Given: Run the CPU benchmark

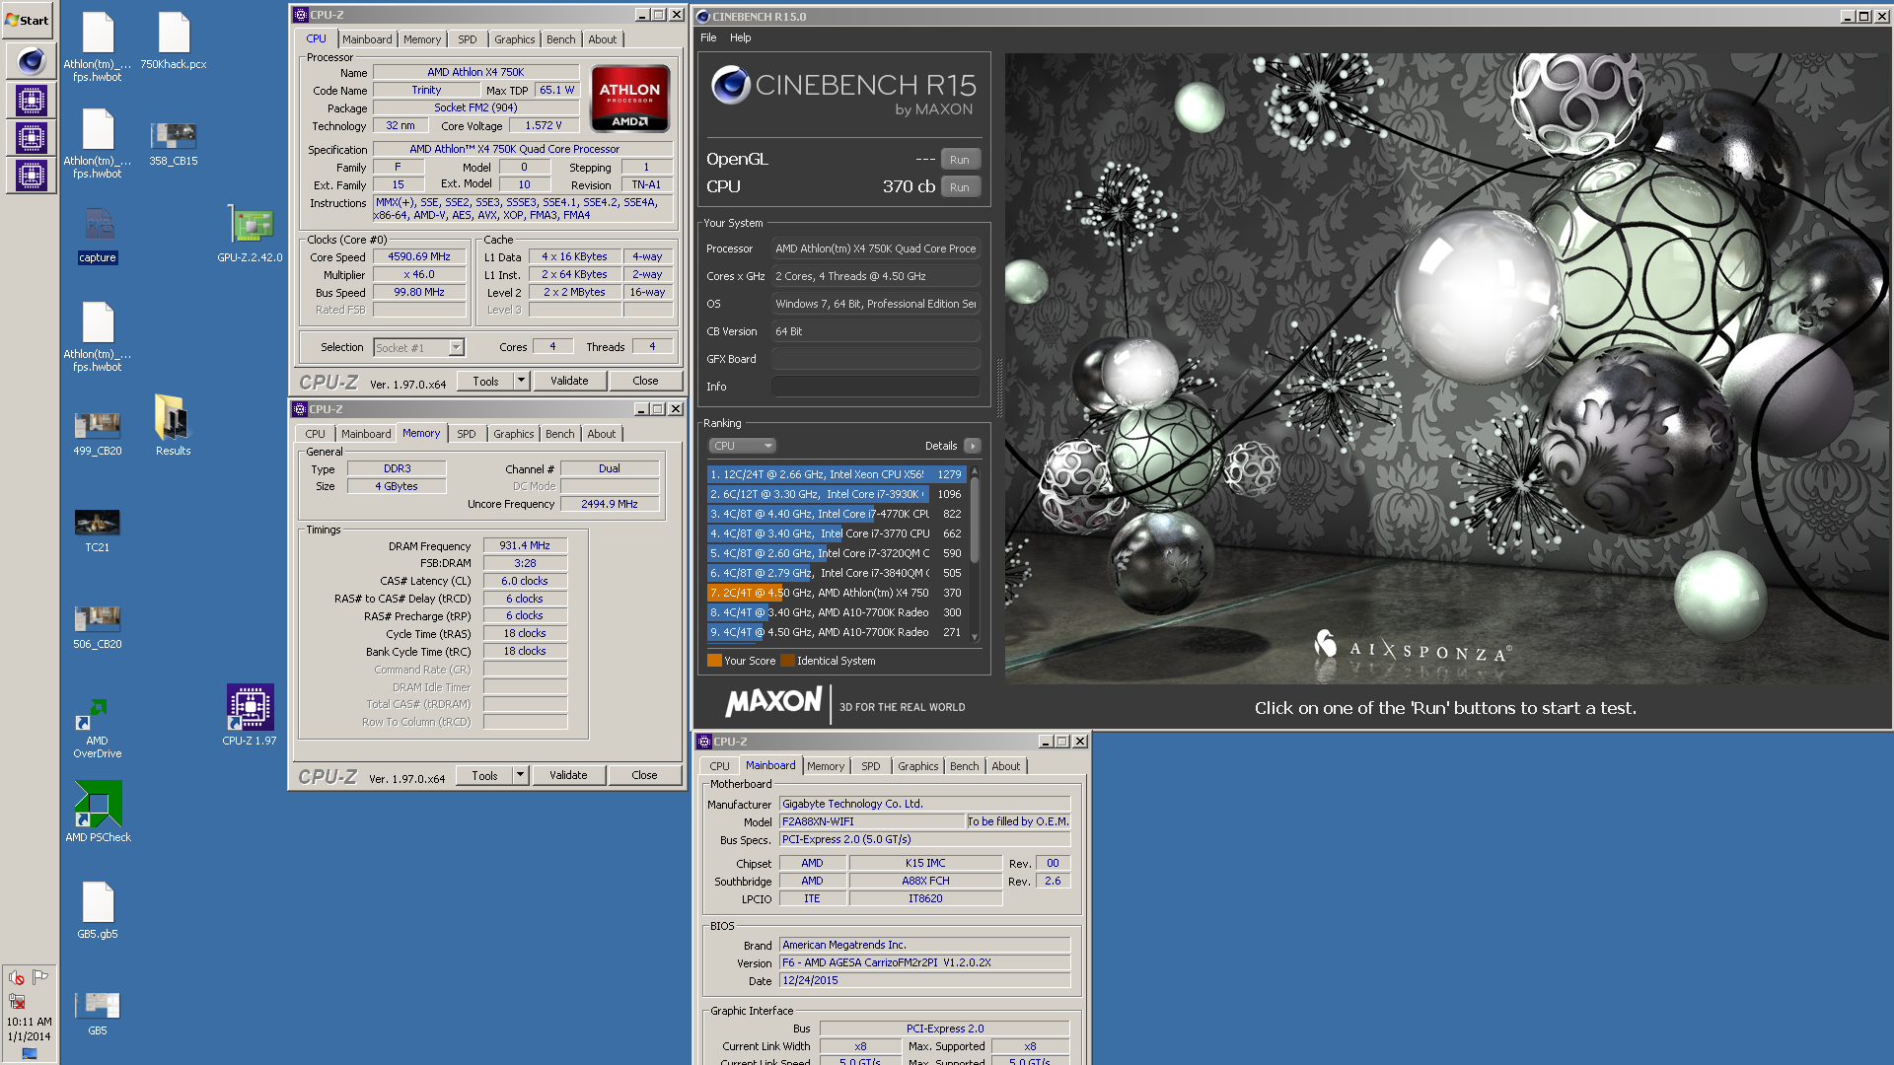Looking at the screenshot, I should point(960,187).
